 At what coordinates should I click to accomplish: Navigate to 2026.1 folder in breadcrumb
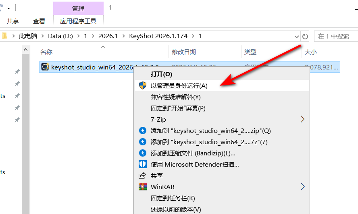pos(108,36)
